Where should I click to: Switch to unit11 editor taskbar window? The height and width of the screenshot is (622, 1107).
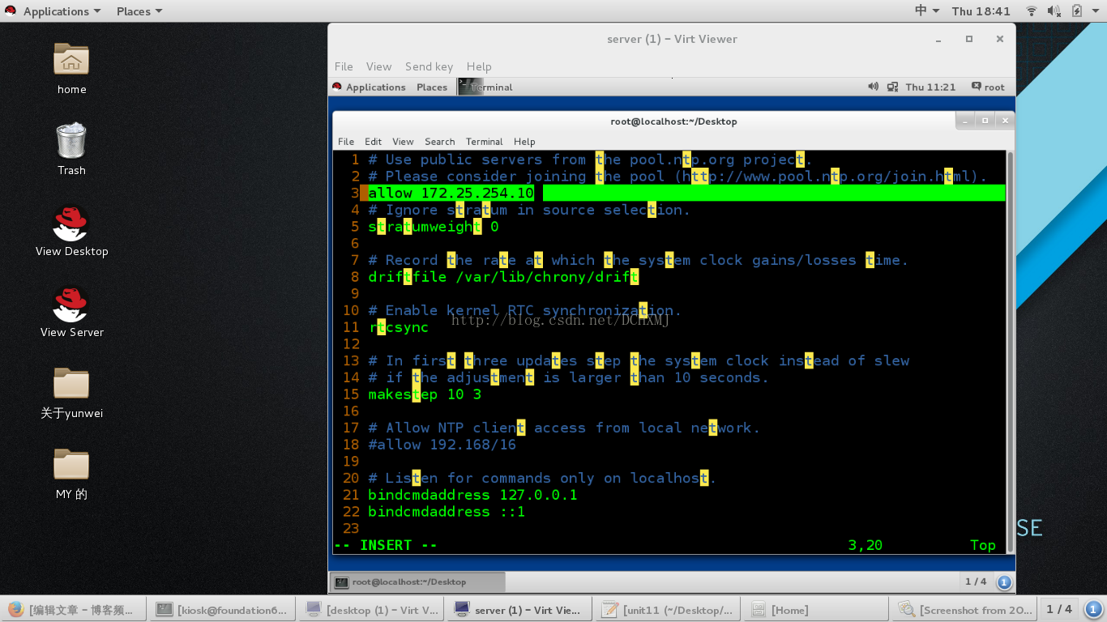(668, 609)
